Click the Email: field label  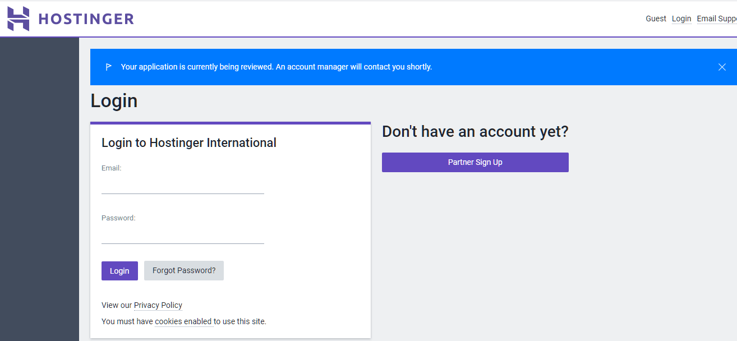coord(112,168)
